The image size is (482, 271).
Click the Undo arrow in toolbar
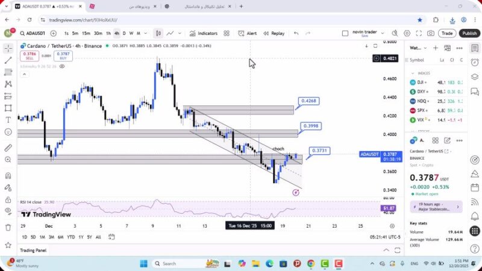click(296, 34)
